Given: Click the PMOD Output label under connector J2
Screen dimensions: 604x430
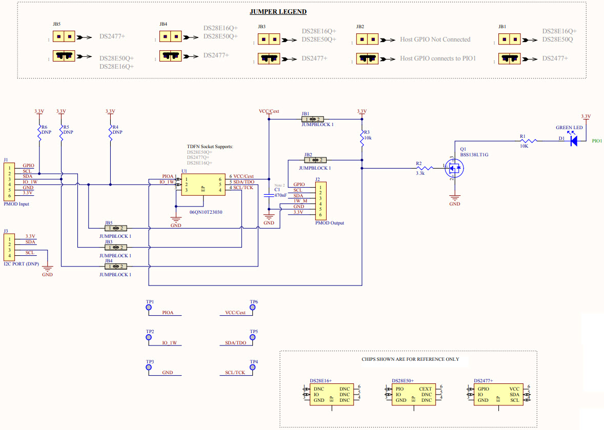Looking at the screenshot, I should tap(329, 222).
